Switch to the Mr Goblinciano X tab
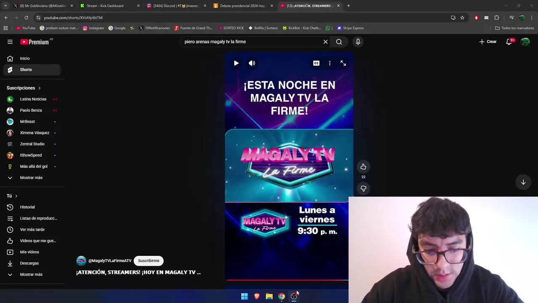The width and height of the screenshot is (538, 303). 43,6
